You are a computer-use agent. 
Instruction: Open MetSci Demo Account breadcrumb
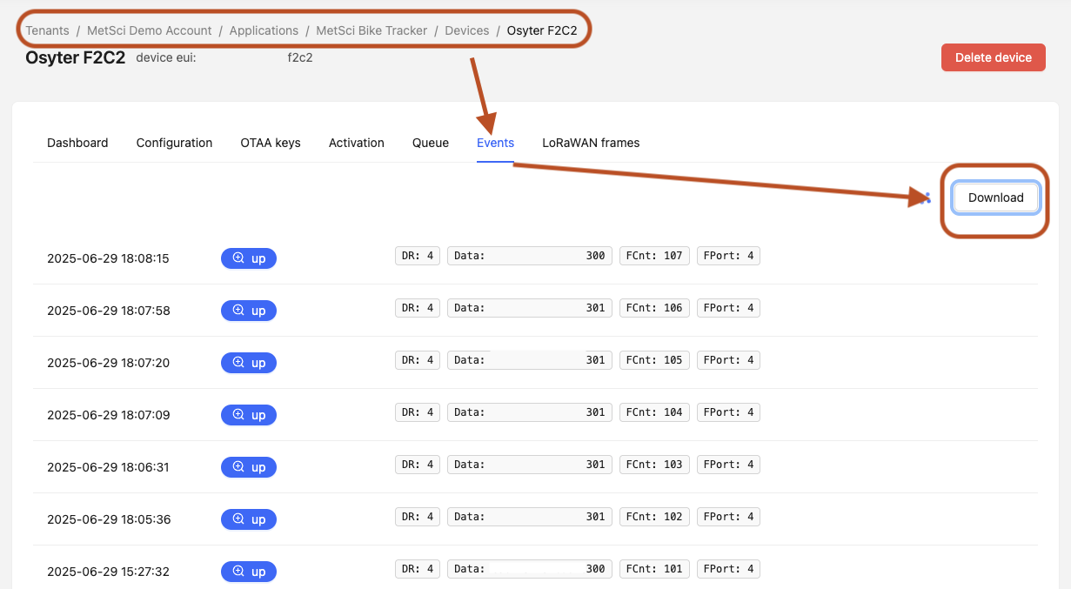pos(150,30)
